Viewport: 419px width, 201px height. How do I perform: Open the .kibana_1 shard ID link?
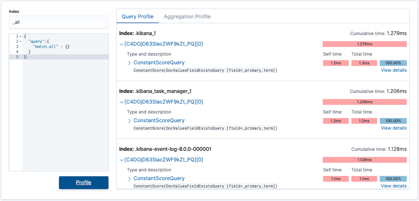click(164, 44)
